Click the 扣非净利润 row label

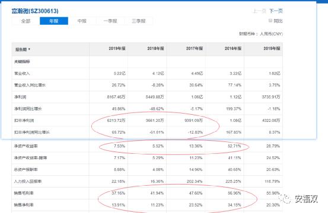point(24,121)
